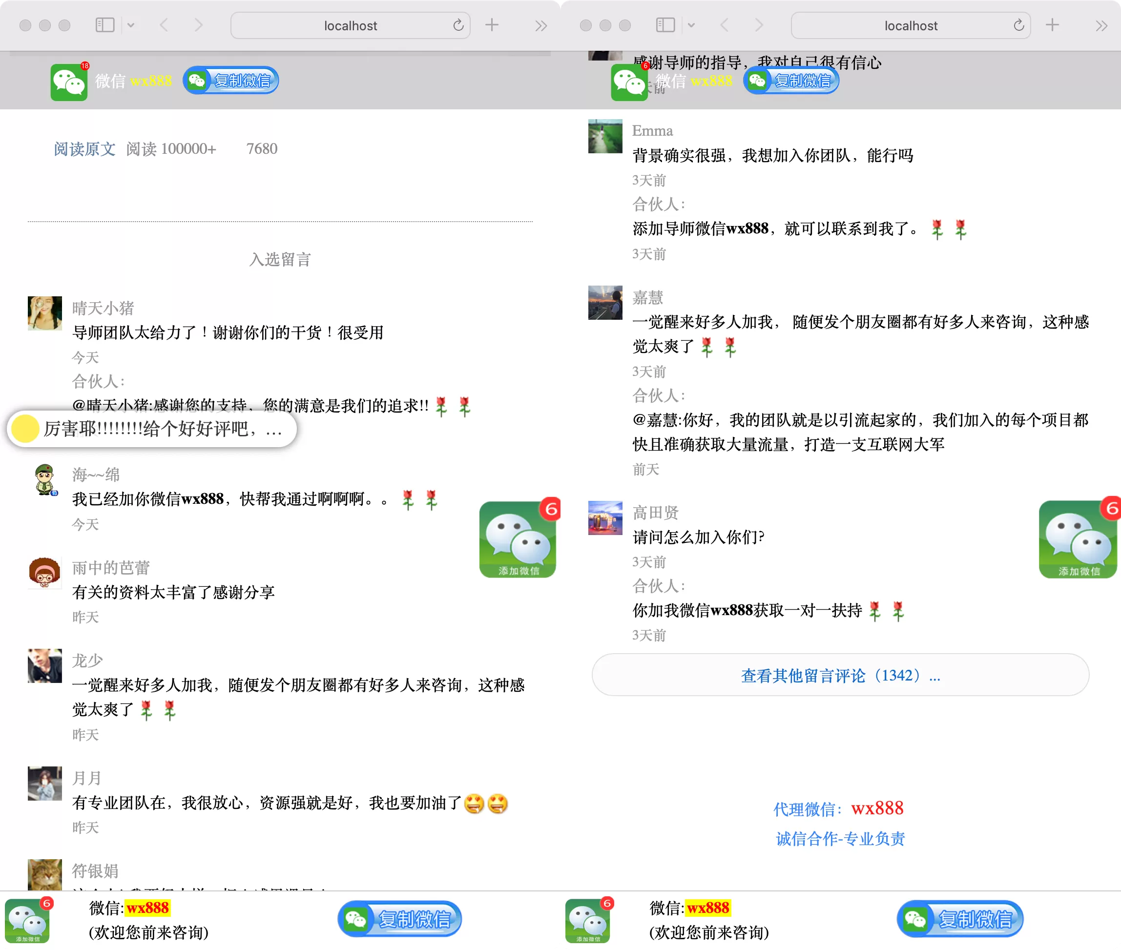
Task: Click the highlighted wx888 in the right bottom bar
Action: click(708, 908)
